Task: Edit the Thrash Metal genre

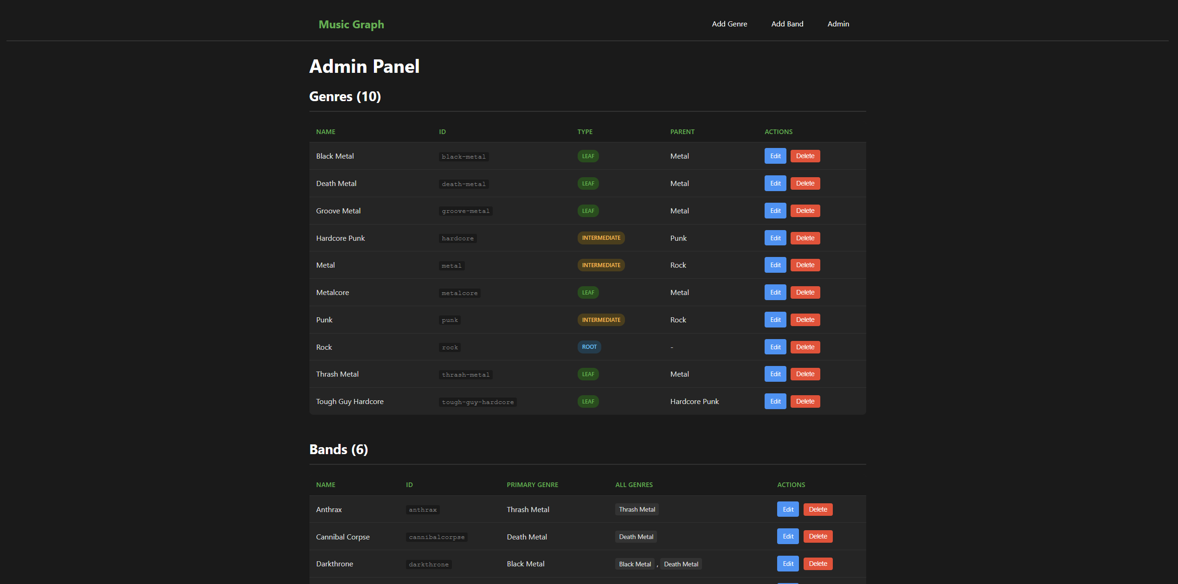Action: click(x=775, y=374)
